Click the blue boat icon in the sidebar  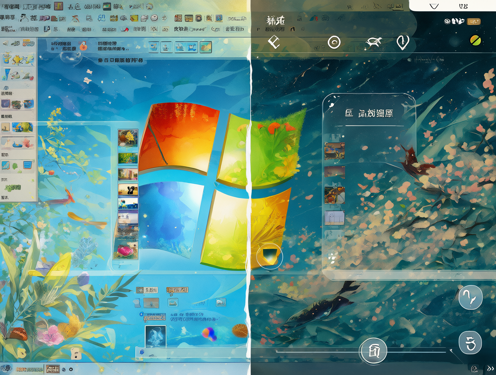point(17,144)
